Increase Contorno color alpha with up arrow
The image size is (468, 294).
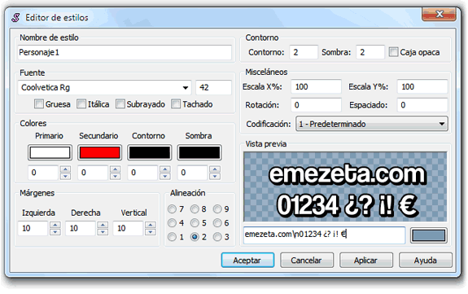(165, 169)
